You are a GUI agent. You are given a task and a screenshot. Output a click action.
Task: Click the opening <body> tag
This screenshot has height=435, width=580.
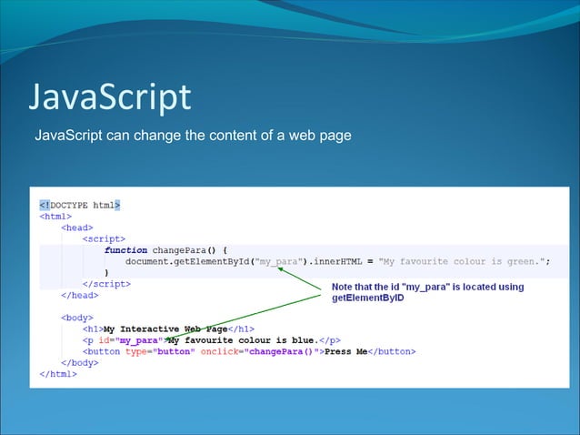click(77, 318)
